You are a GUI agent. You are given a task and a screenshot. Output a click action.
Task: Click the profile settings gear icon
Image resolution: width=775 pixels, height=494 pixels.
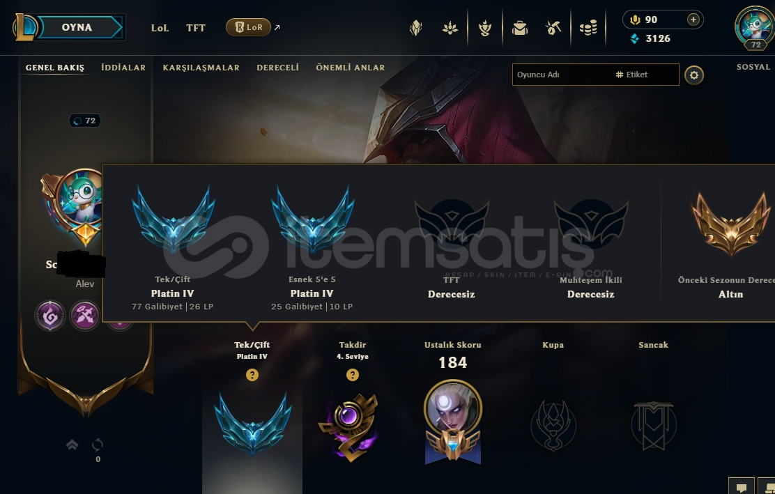(694, 75)
